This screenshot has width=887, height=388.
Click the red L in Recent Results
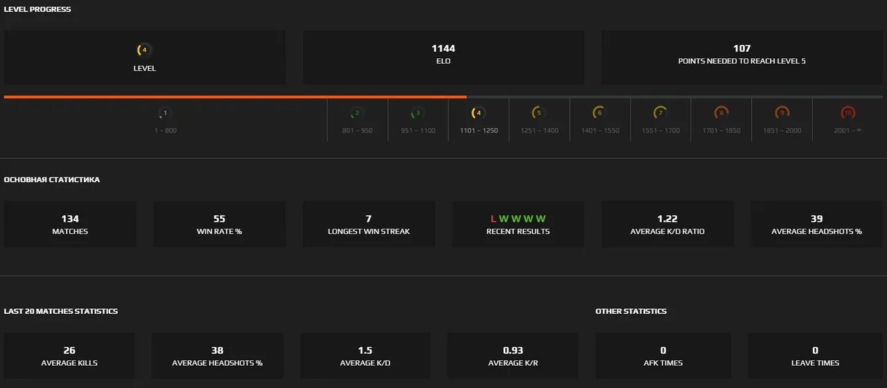[493, 219]
